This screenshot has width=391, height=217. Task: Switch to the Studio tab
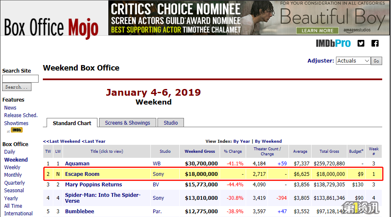click(171, 123)
